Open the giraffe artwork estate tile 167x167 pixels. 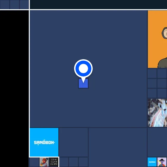click(157, 113)
